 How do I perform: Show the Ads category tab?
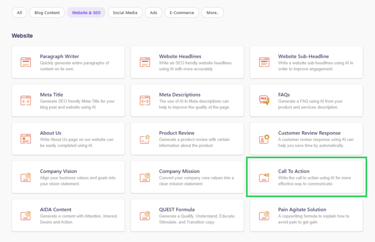[154, 13]
